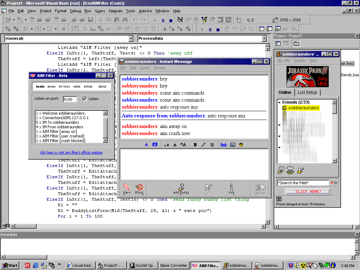Viewport: 360px width, 270px height.
Task: Visit aim filter's official website link
Action: coord(71,153)
